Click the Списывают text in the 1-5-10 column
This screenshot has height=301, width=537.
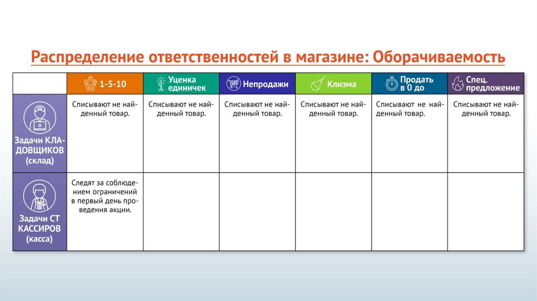point(105,109)
